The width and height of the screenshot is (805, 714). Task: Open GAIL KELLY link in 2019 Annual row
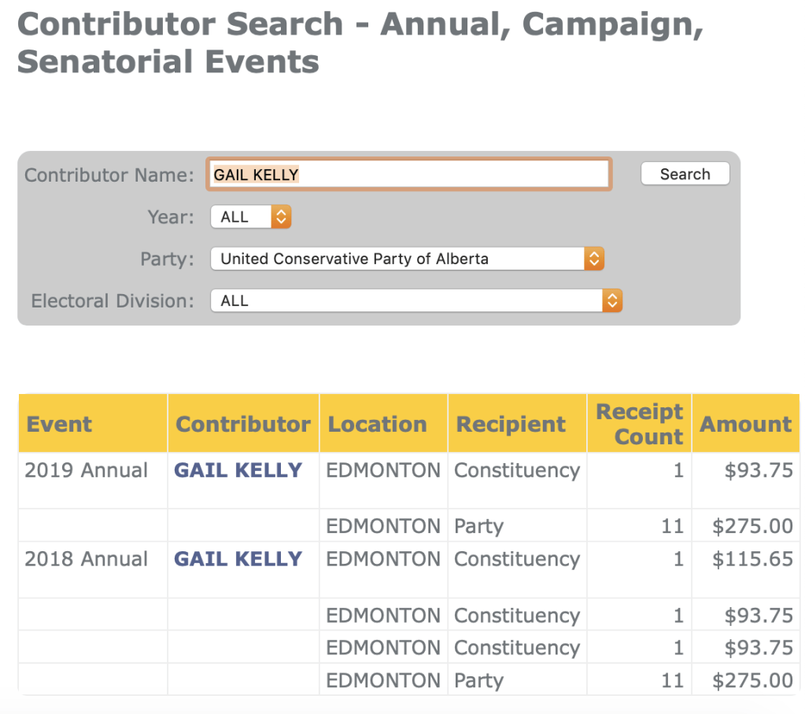[238, 470]
